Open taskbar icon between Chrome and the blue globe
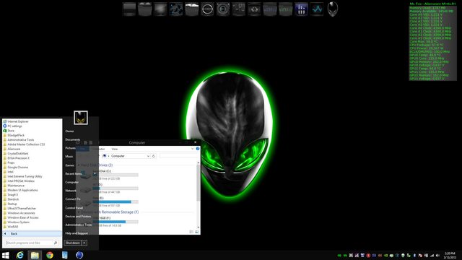Image resolution: width=462 pixels, height=260 pixels. [x=65, y=255]
